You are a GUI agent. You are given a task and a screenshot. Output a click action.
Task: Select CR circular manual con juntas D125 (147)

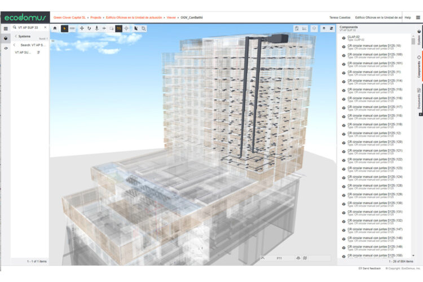(x=374, y=230)
